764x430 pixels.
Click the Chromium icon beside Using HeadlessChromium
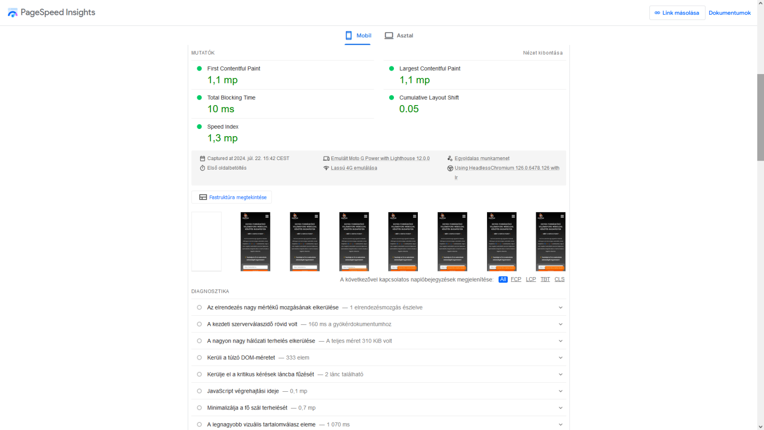pos(450,168)
